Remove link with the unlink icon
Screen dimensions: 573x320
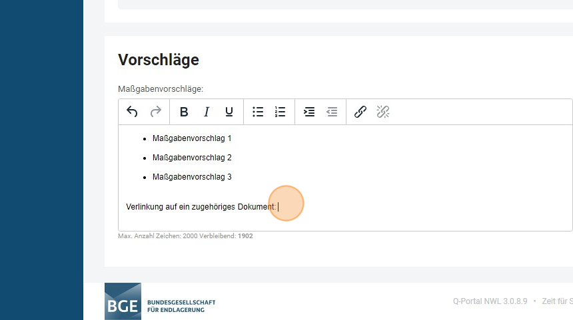point(383,112)
